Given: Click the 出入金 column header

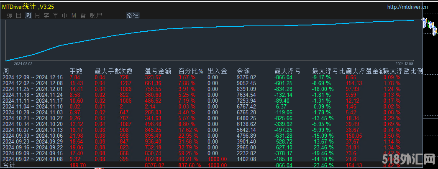Looking at the screenshot, I should coord(217,71).
